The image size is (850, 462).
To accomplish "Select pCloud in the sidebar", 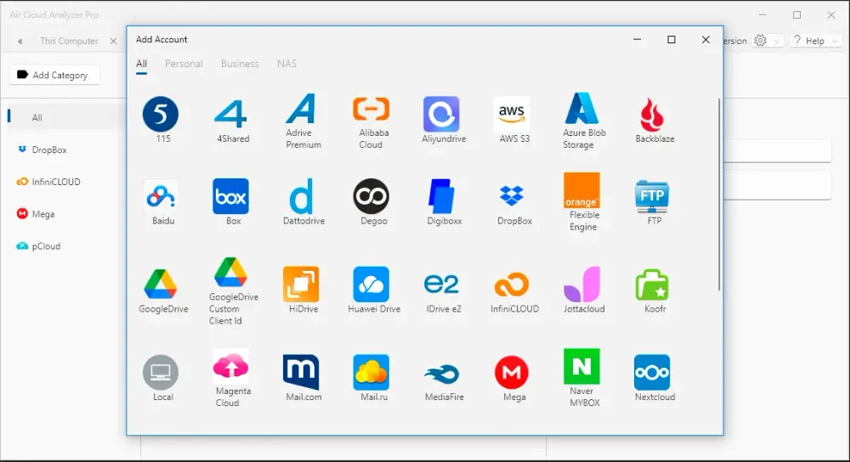I will tap(47, 246).
